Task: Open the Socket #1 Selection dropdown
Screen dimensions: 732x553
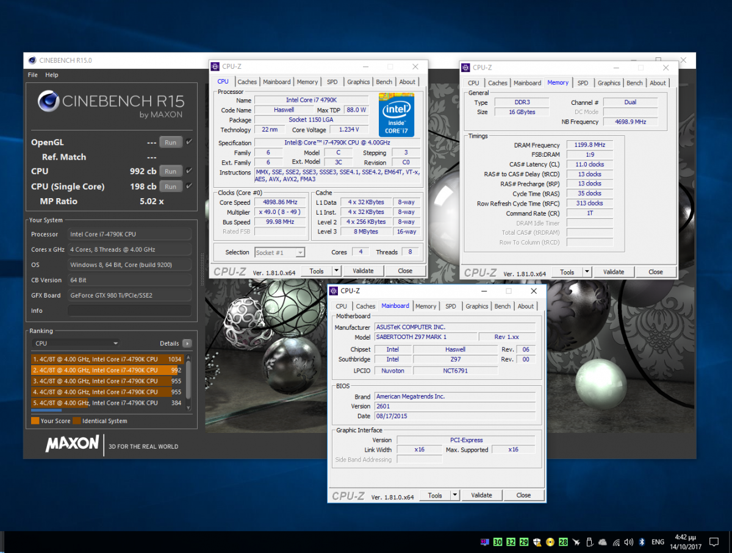Action: (279, 252)
